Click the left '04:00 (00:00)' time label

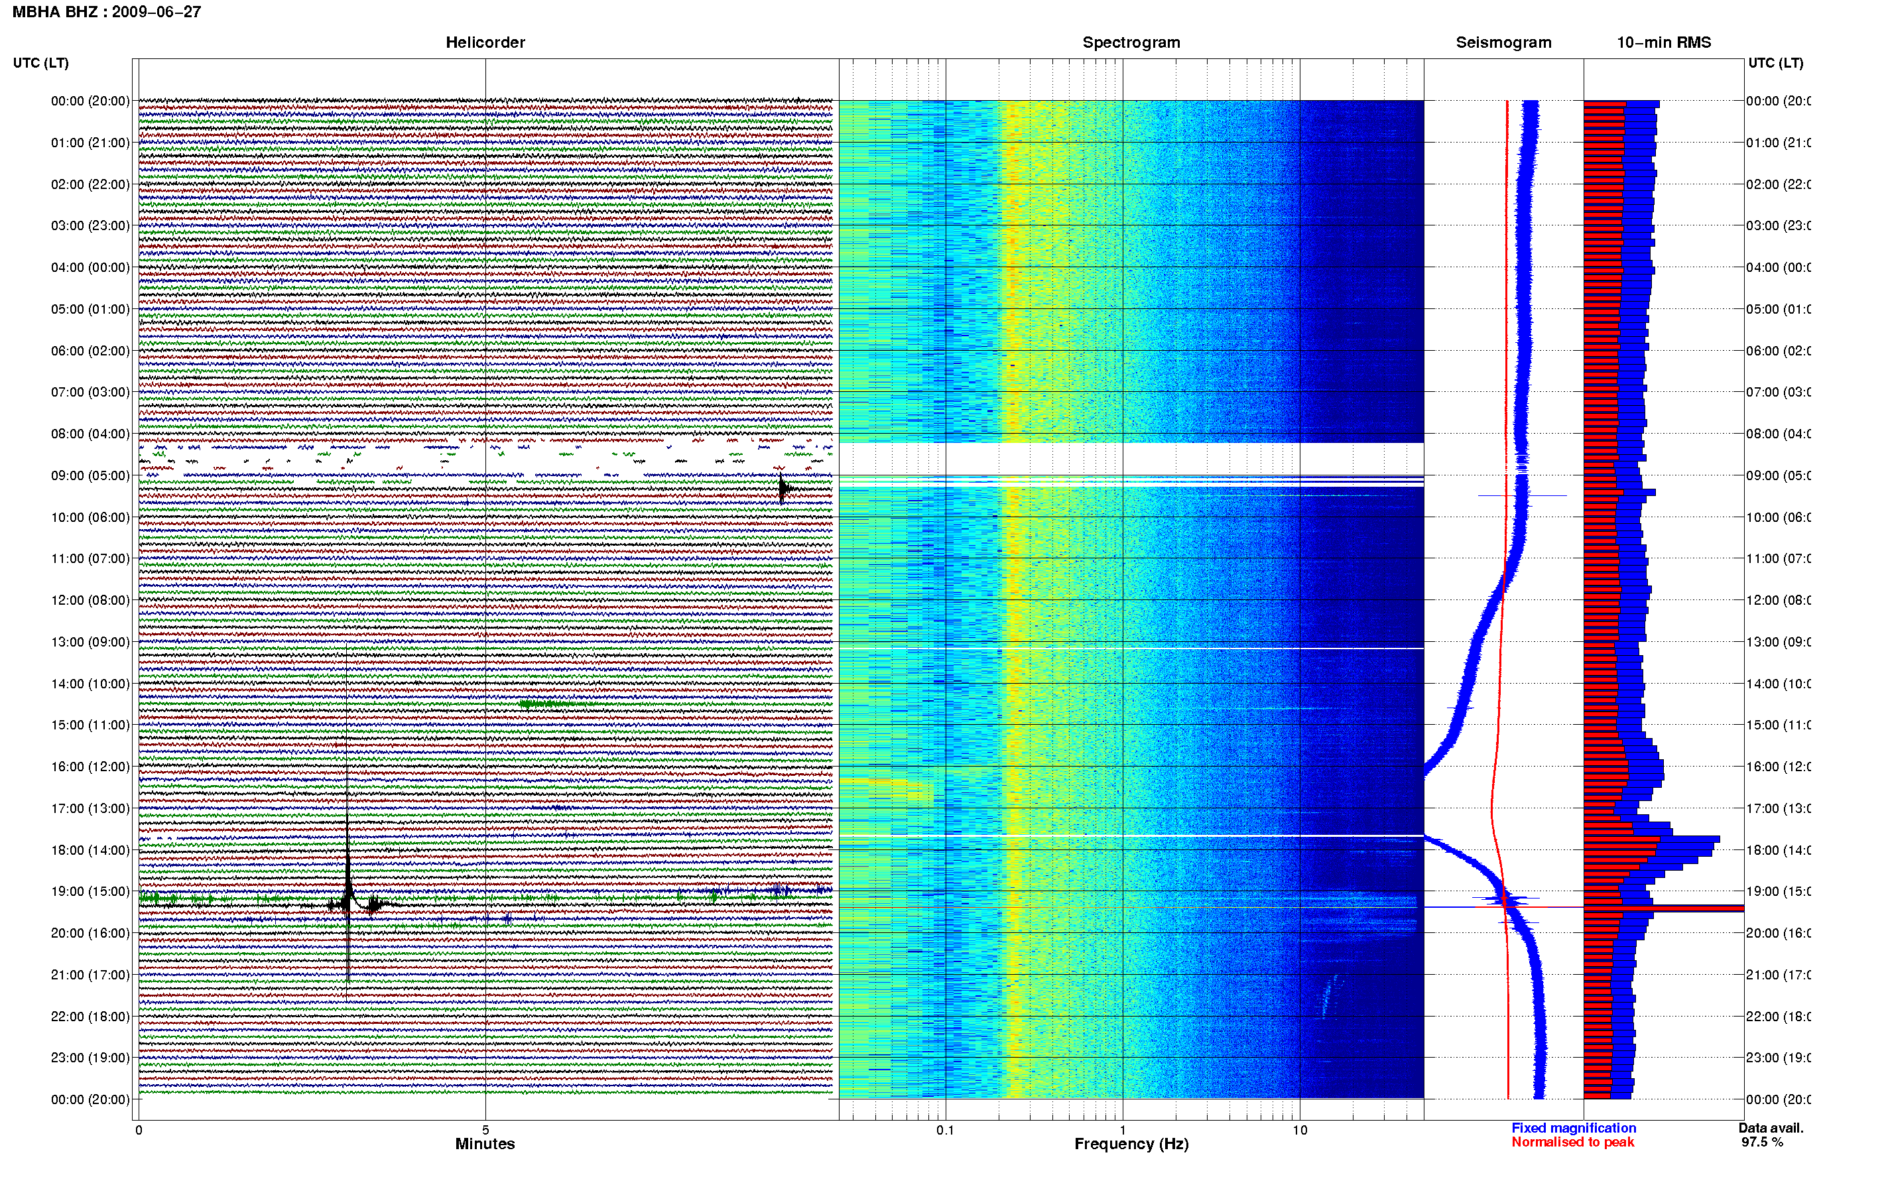(90, 267)
